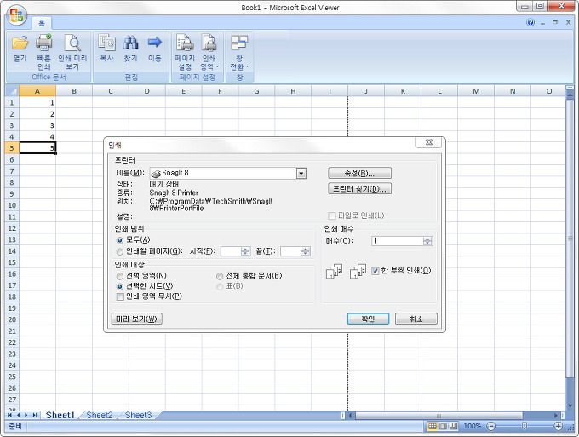Select the 홈 ribbon tab
579x437 pixels.
(42, 23)
